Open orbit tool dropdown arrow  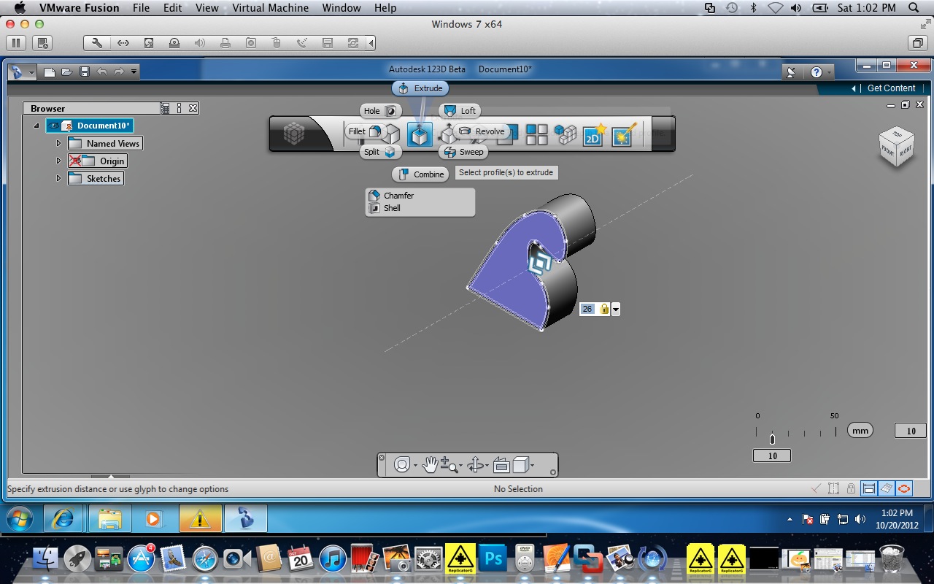(487, 466)
